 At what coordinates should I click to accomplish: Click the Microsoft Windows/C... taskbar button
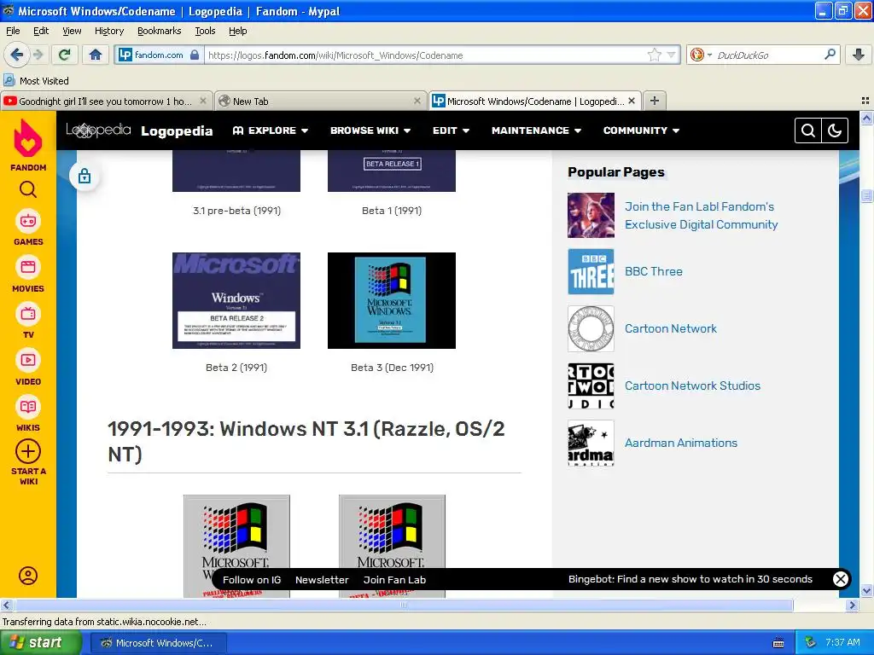tap(158, 643)
